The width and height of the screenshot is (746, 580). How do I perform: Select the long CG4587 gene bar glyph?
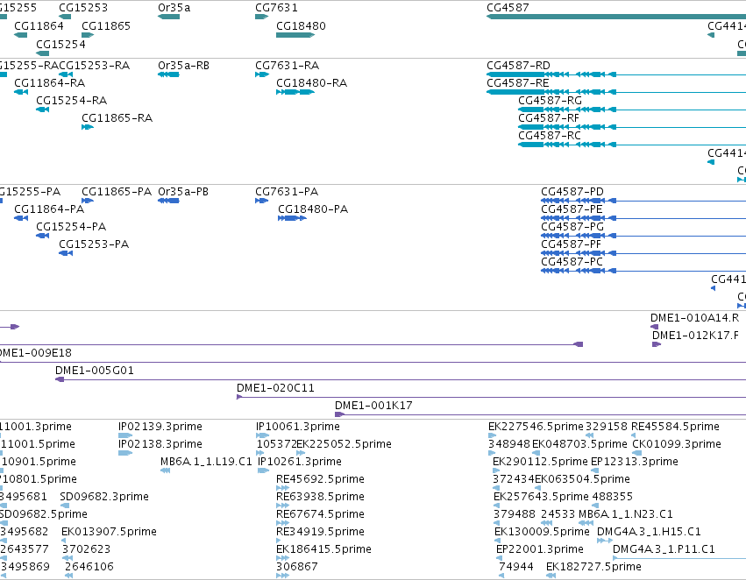[x=616, y=17]
